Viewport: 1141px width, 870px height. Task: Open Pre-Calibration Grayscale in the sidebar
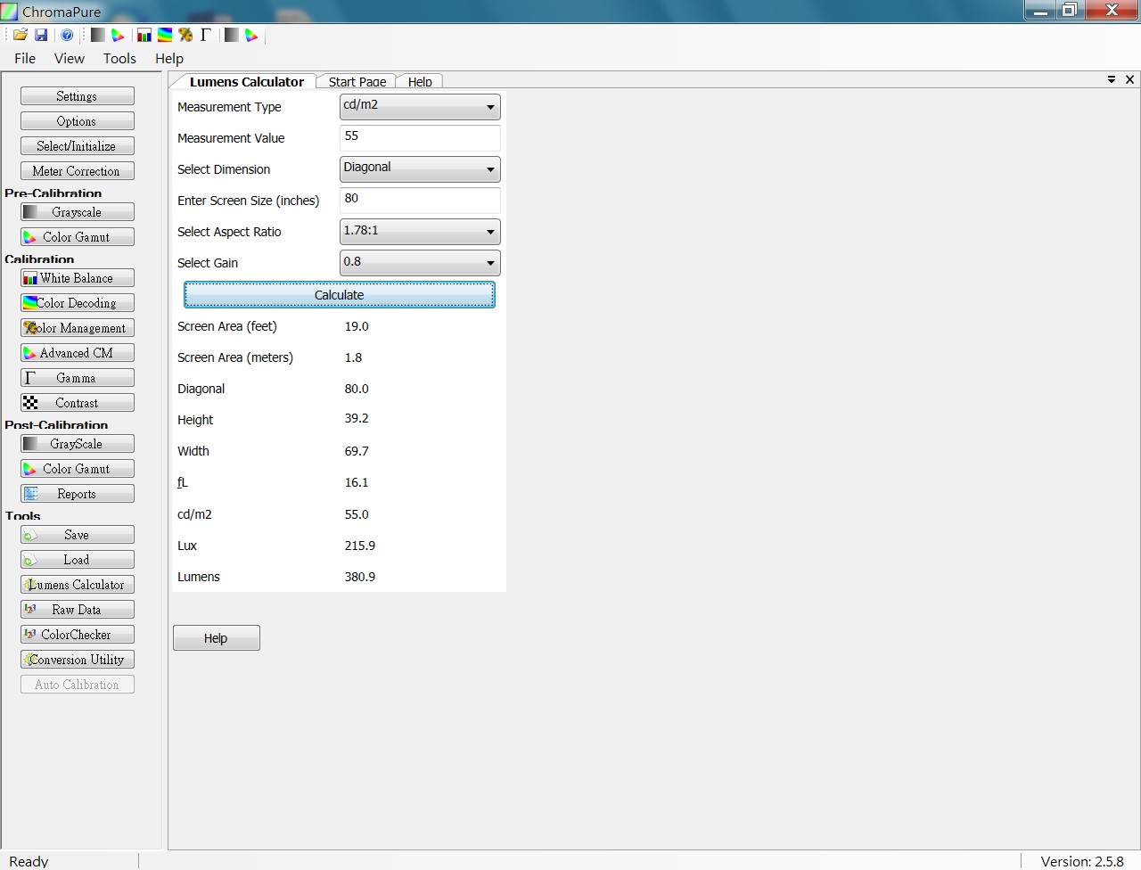[78, 212]
